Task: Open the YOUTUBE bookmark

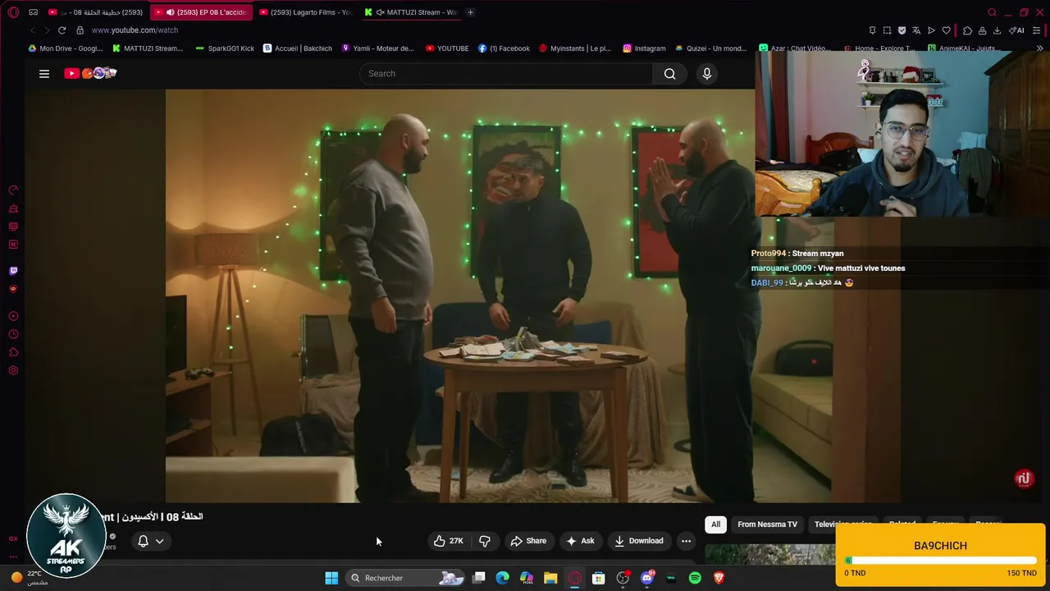Action: click(447, 48)
